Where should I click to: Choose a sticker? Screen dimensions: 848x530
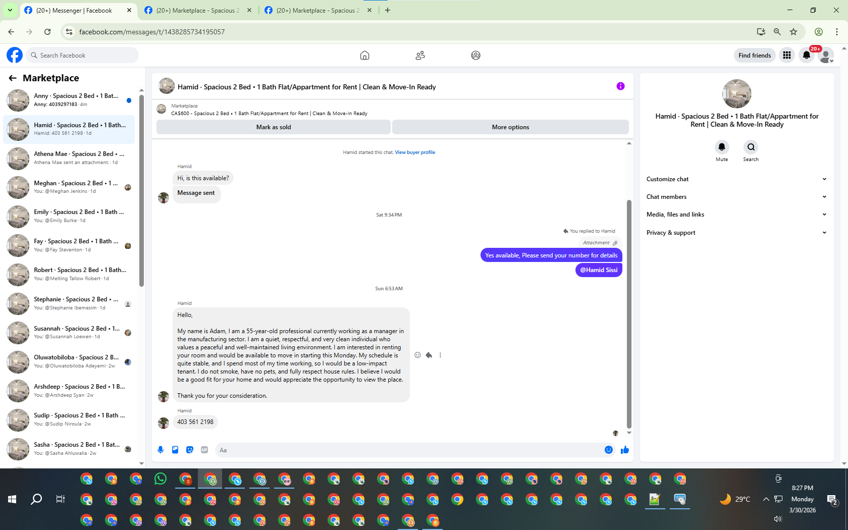[x=190, y=450]
